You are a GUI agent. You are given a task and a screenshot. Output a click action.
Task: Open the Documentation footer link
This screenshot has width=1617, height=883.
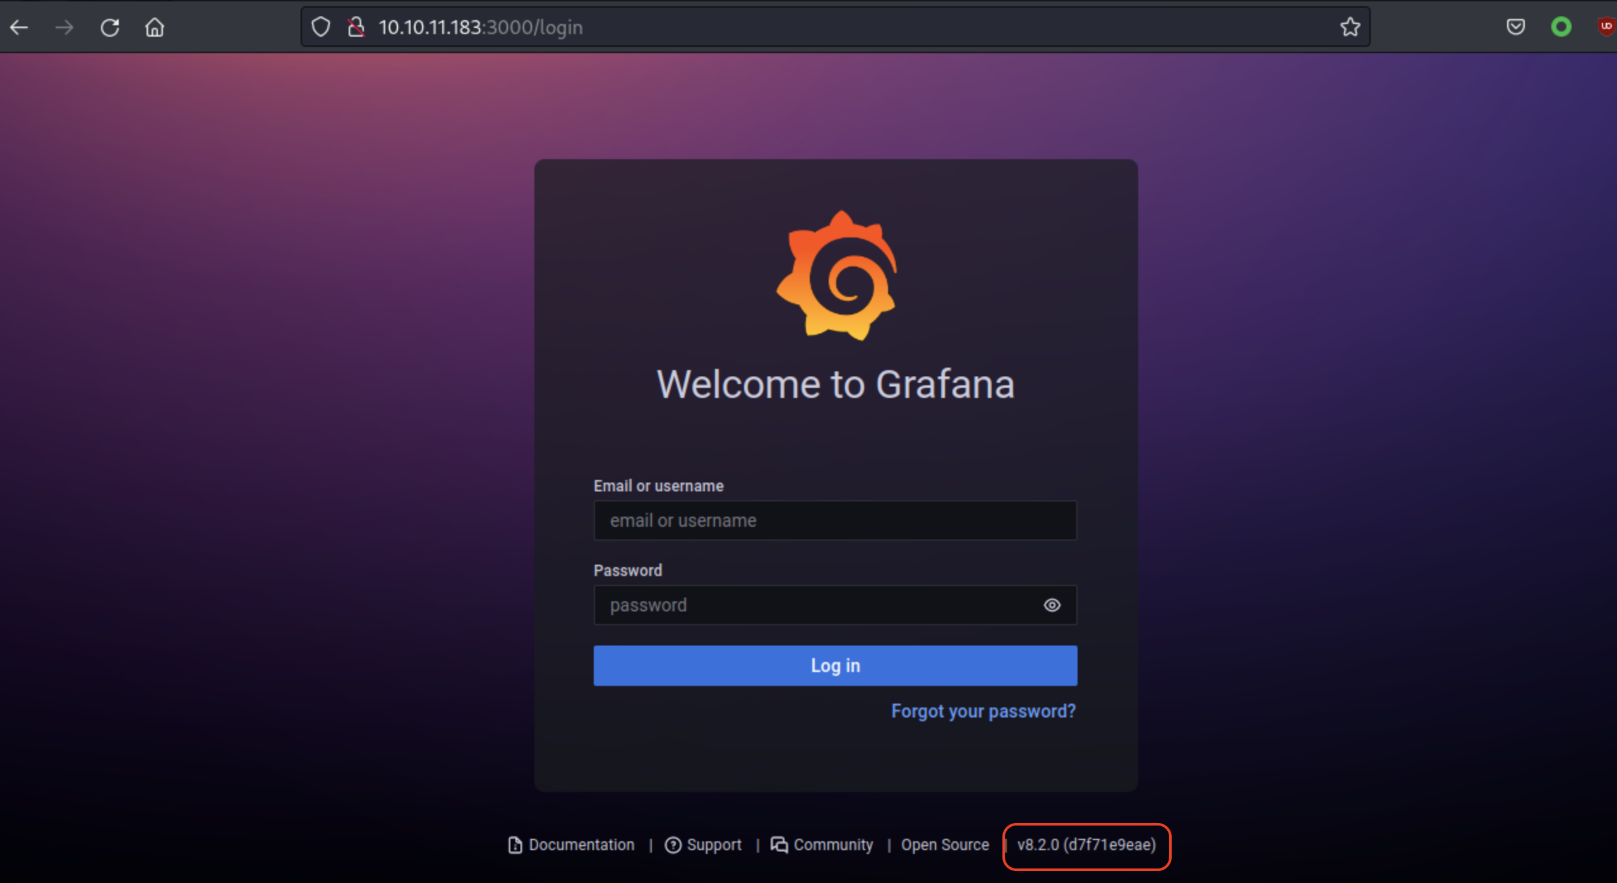coord(580,845)
